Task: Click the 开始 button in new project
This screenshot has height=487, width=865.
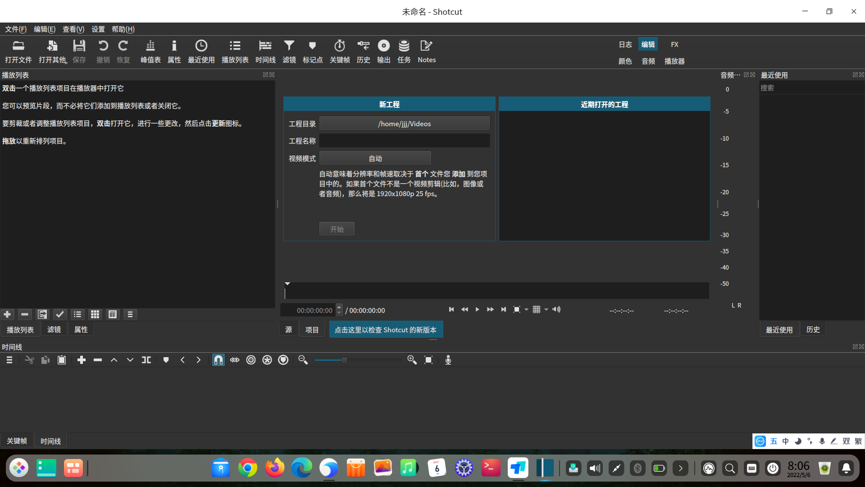Action: point(337,229)
